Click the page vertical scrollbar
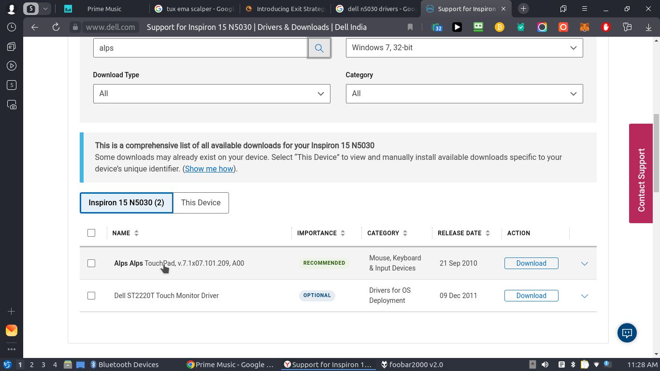660x371 pixels. [656, 152]
